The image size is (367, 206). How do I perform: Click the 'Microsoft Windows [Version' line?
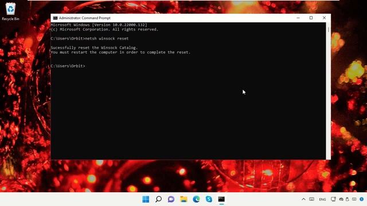99,25
